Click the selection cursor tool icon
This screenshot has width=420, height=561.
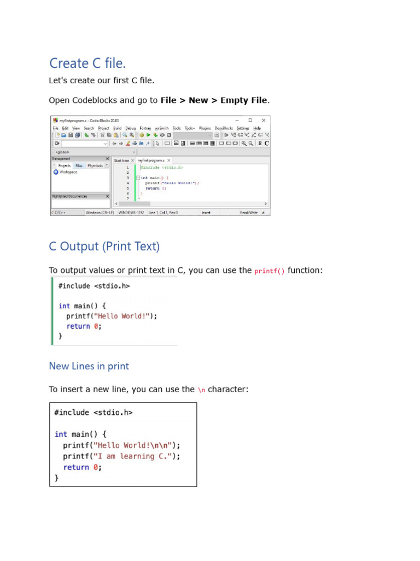pyautogui.click(x=157, y=144)
